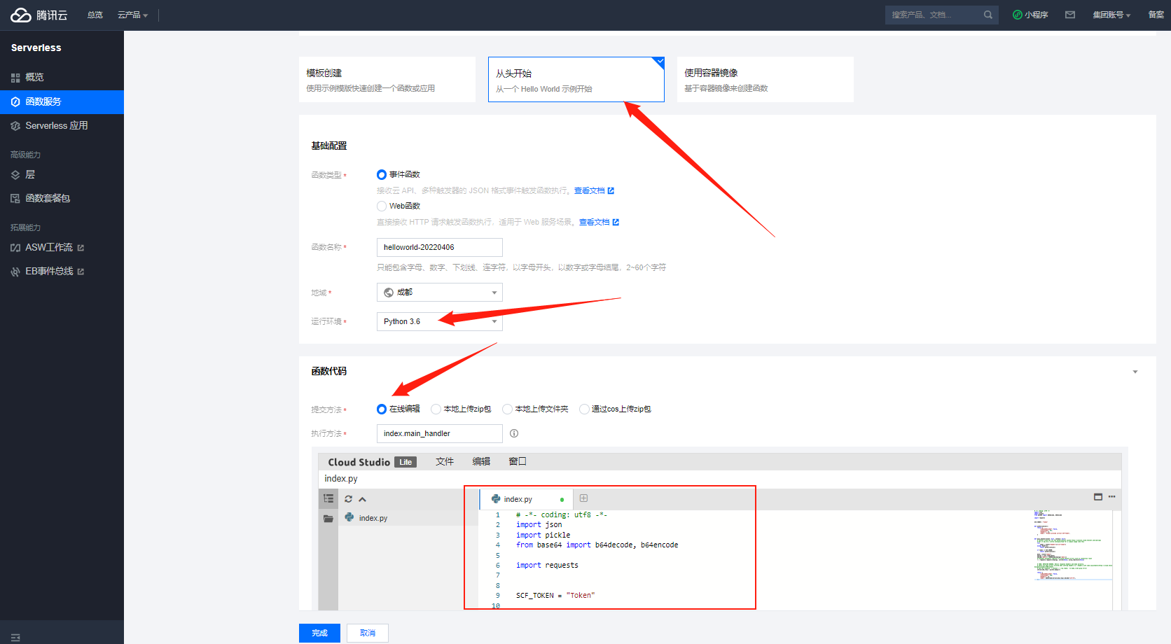Expand the 集团账号 account dropdown
The width and height of the screenshot is (1171, 644).
1111,15
